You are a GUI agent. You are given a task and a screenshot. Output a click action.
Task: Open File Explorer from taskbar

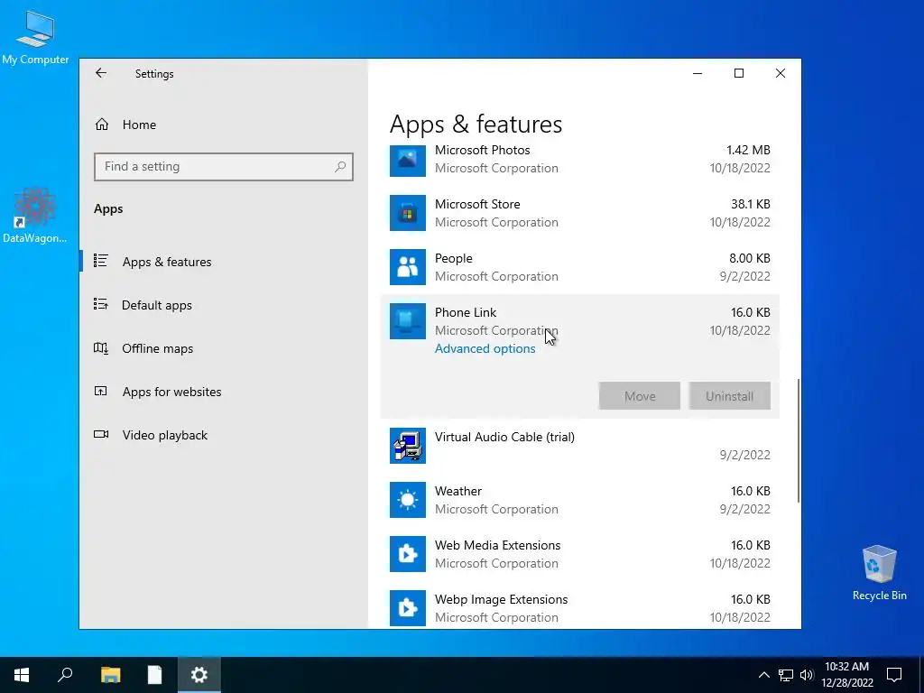coord(110,675)
